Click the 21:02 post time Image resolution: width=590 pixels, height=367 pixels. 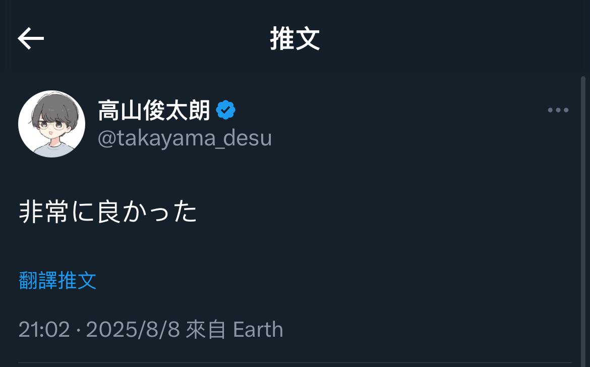[44, 330]
